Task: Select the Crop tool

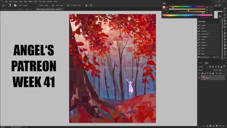Action: (x=225, y=21)
